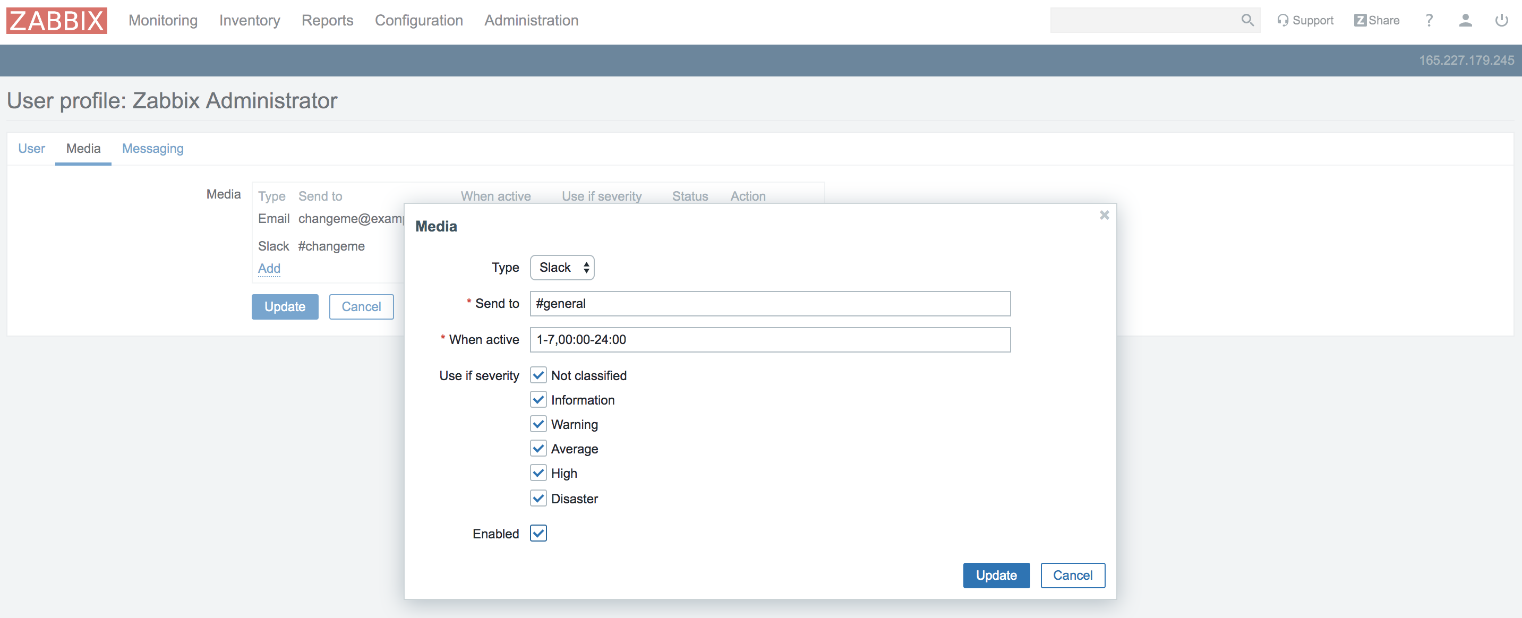
Task: Switch to the Messaging tab
Action: point(152,148)
